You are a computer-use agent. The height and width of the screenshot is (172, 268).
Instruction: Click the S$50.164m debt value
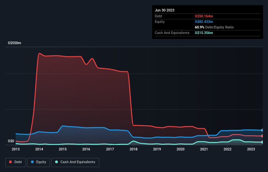point(204,16)
